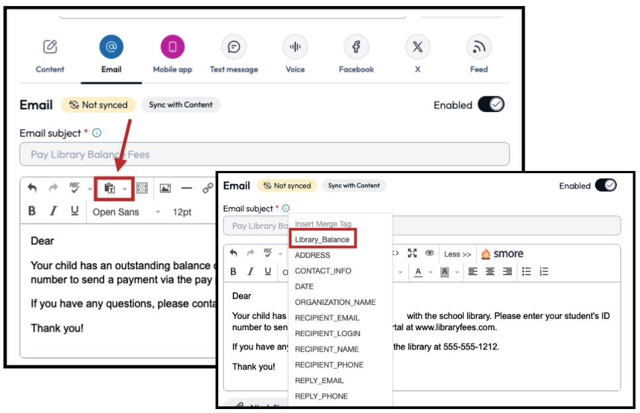Choose the highlight color swatch
The height and width of the screenshot is (413, 640).
(446, 269)
